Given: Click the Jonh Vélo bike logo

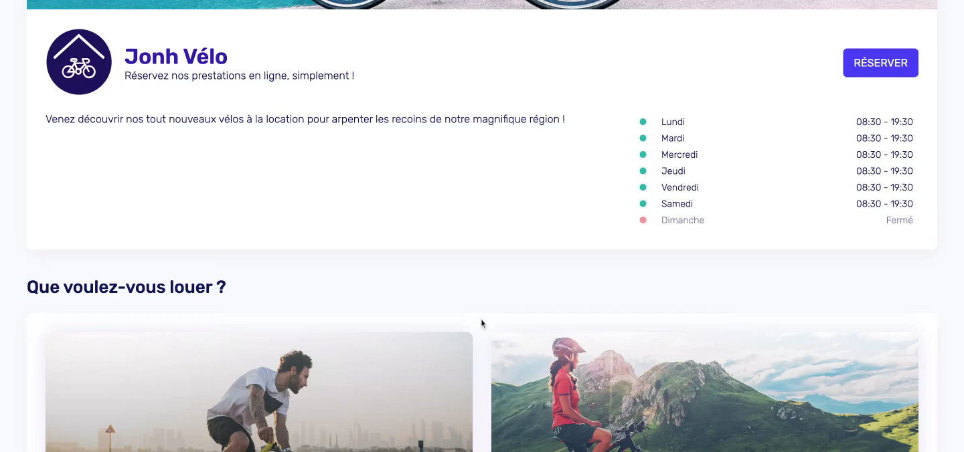Looking at the screenshot, I should (79, 62).
